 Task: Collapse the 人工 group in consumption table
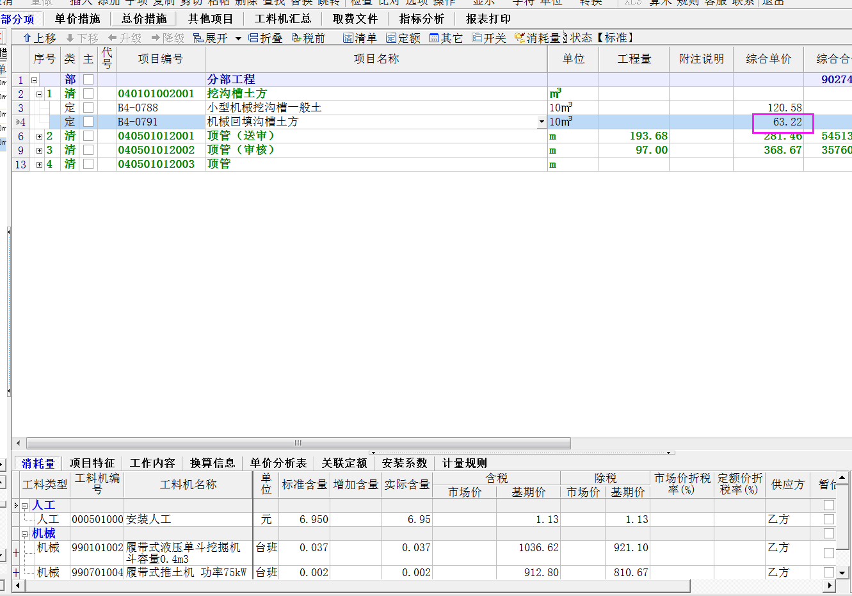tap(25, 506)
